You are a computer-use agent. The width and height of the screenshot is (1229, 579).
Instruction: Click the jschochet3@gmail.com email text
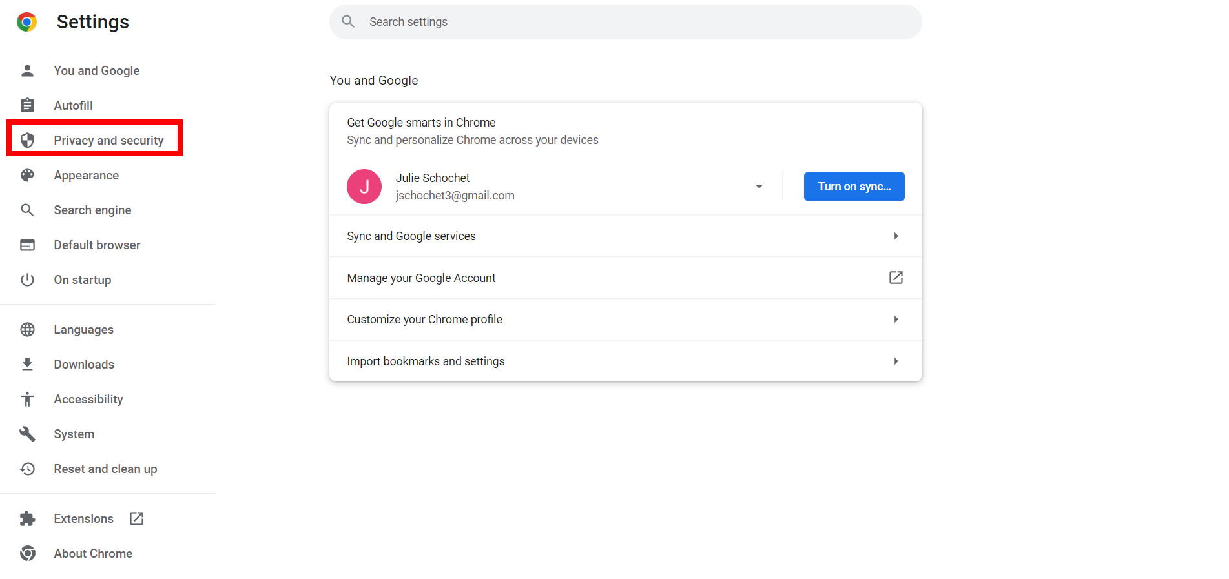455,196
